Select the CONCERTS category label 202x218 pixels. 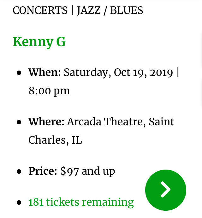(40, 10)
